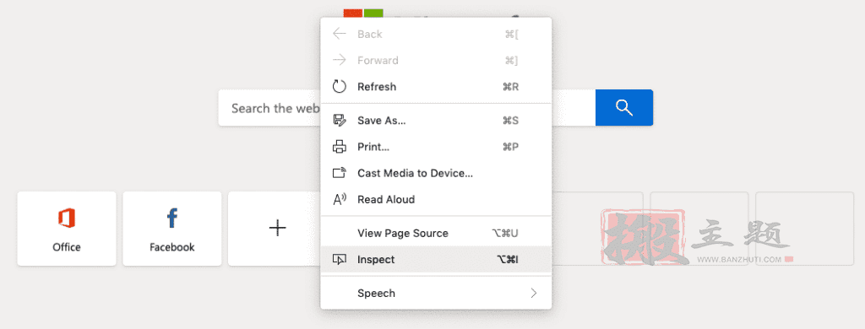This screenshot has height=329, width=865.
Task: Choose Print... menu entry
Action: [x=436, y=147]
